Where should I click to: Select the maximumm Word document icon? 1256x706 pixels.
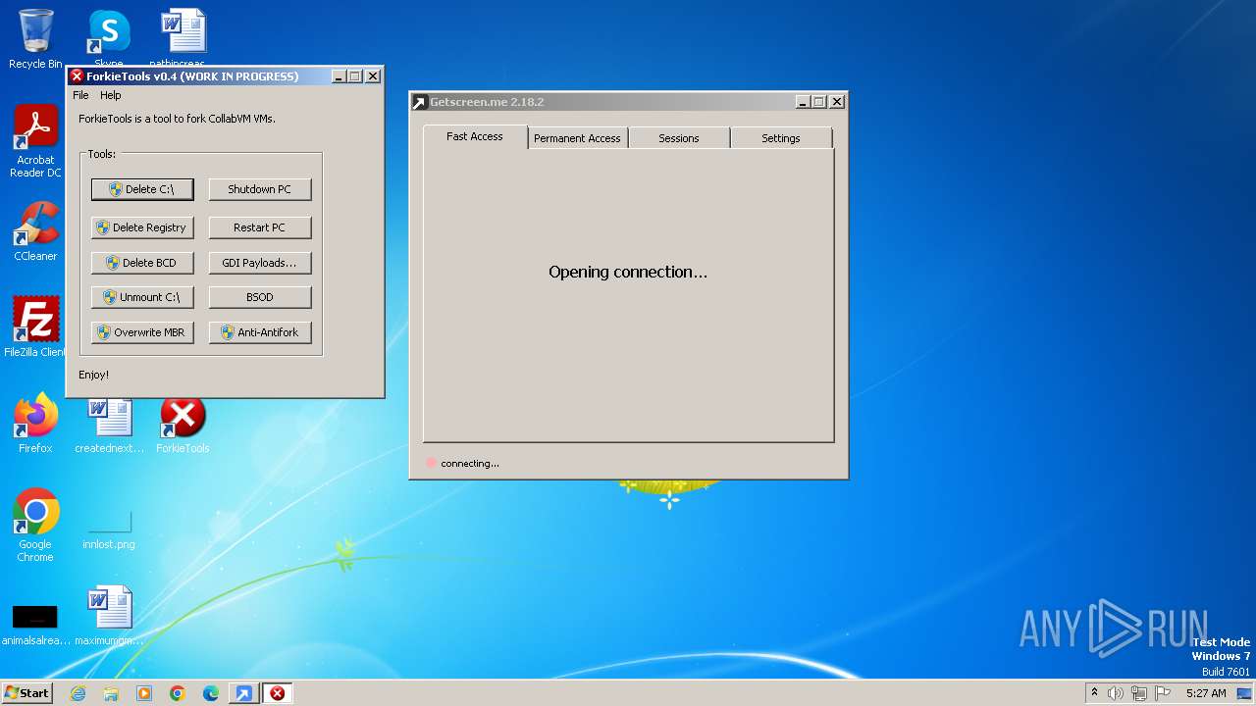109,615
